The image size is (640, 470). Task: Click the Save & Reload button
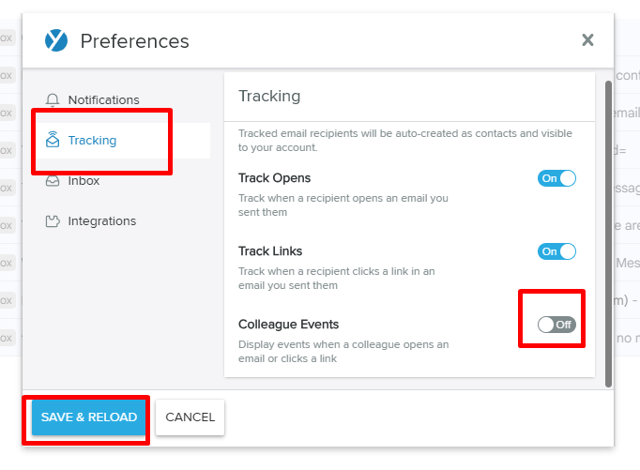click(x=88, y=417)
